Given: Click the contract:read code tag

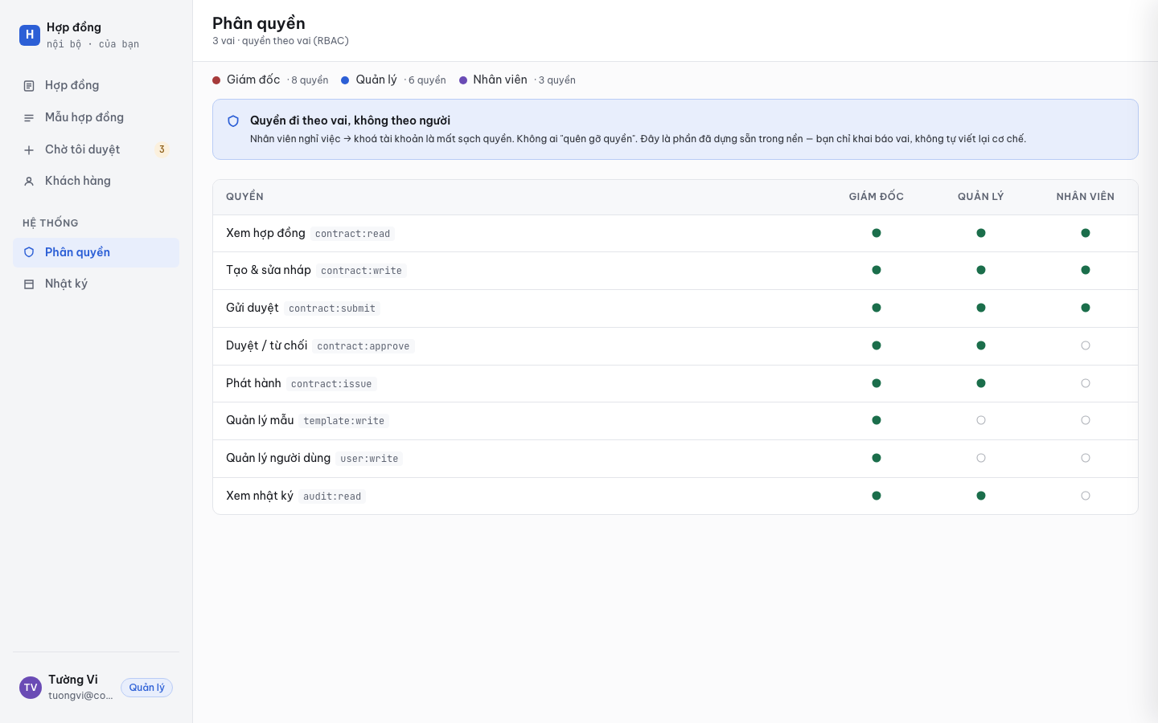Looking at the screenshot, I should coord(352,234).
